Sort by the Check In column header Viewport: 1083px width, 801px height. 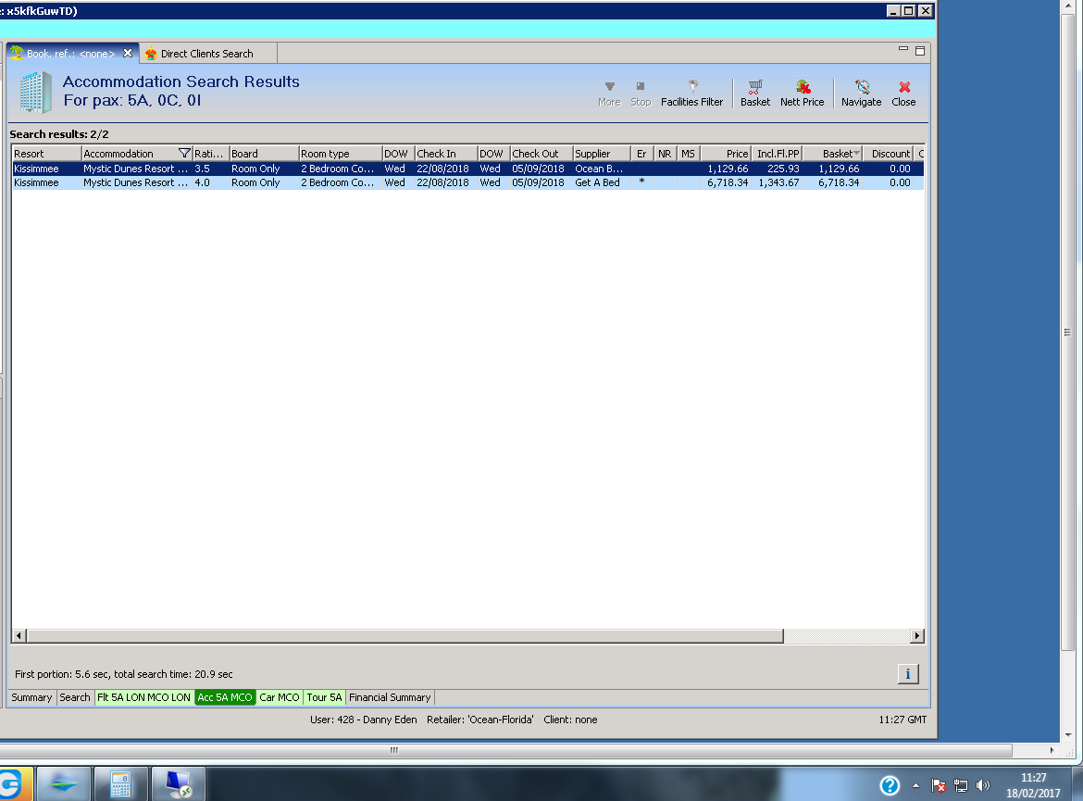(445, 154)
